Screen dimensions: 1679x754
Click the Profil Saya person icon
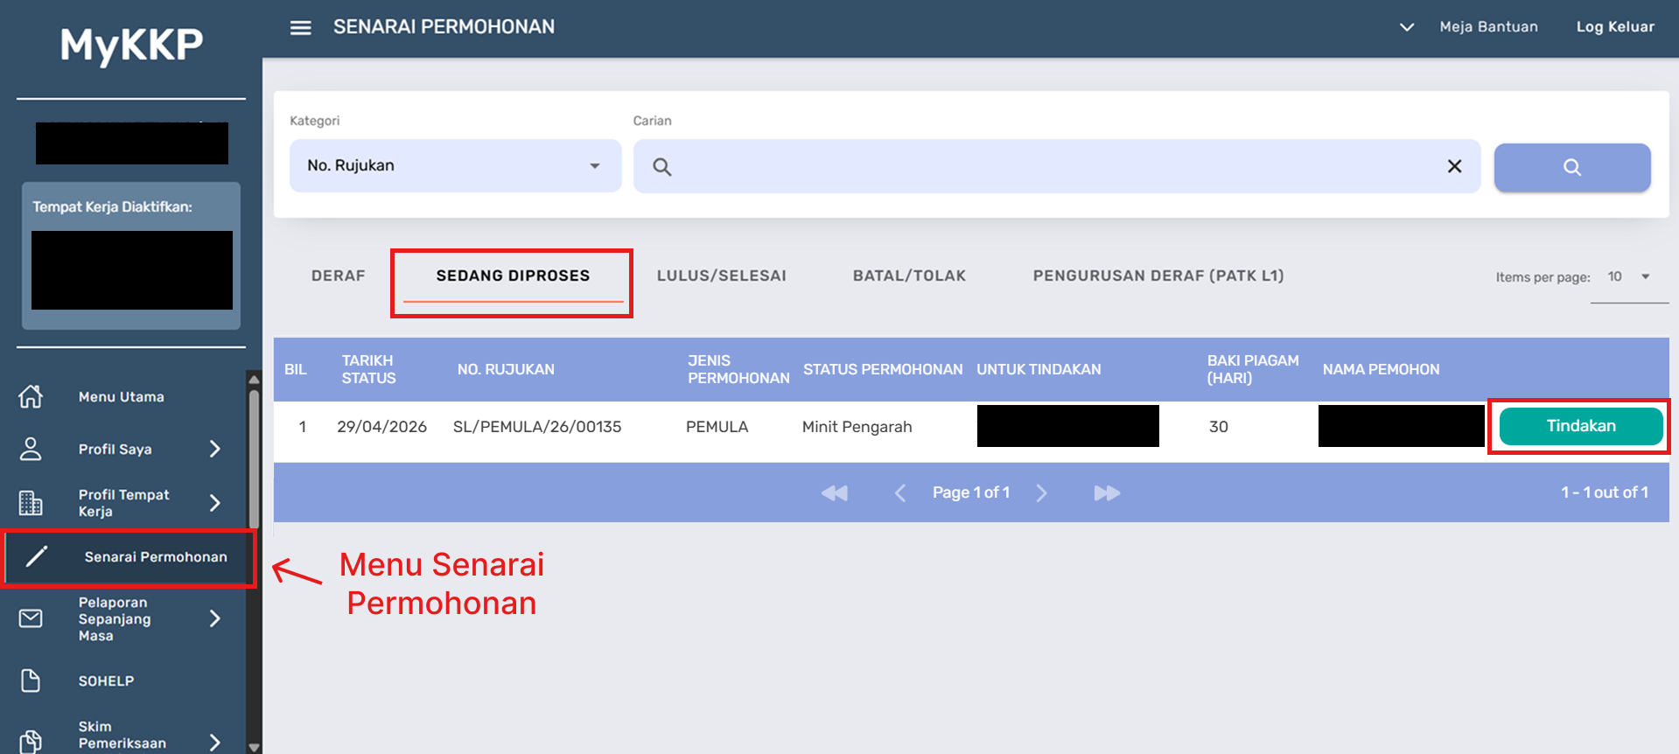[x=31, y=449]
